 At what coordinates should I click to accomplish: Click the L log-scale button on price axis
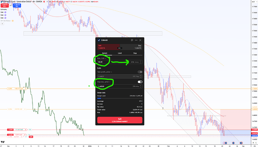click(x=256, y=143)
